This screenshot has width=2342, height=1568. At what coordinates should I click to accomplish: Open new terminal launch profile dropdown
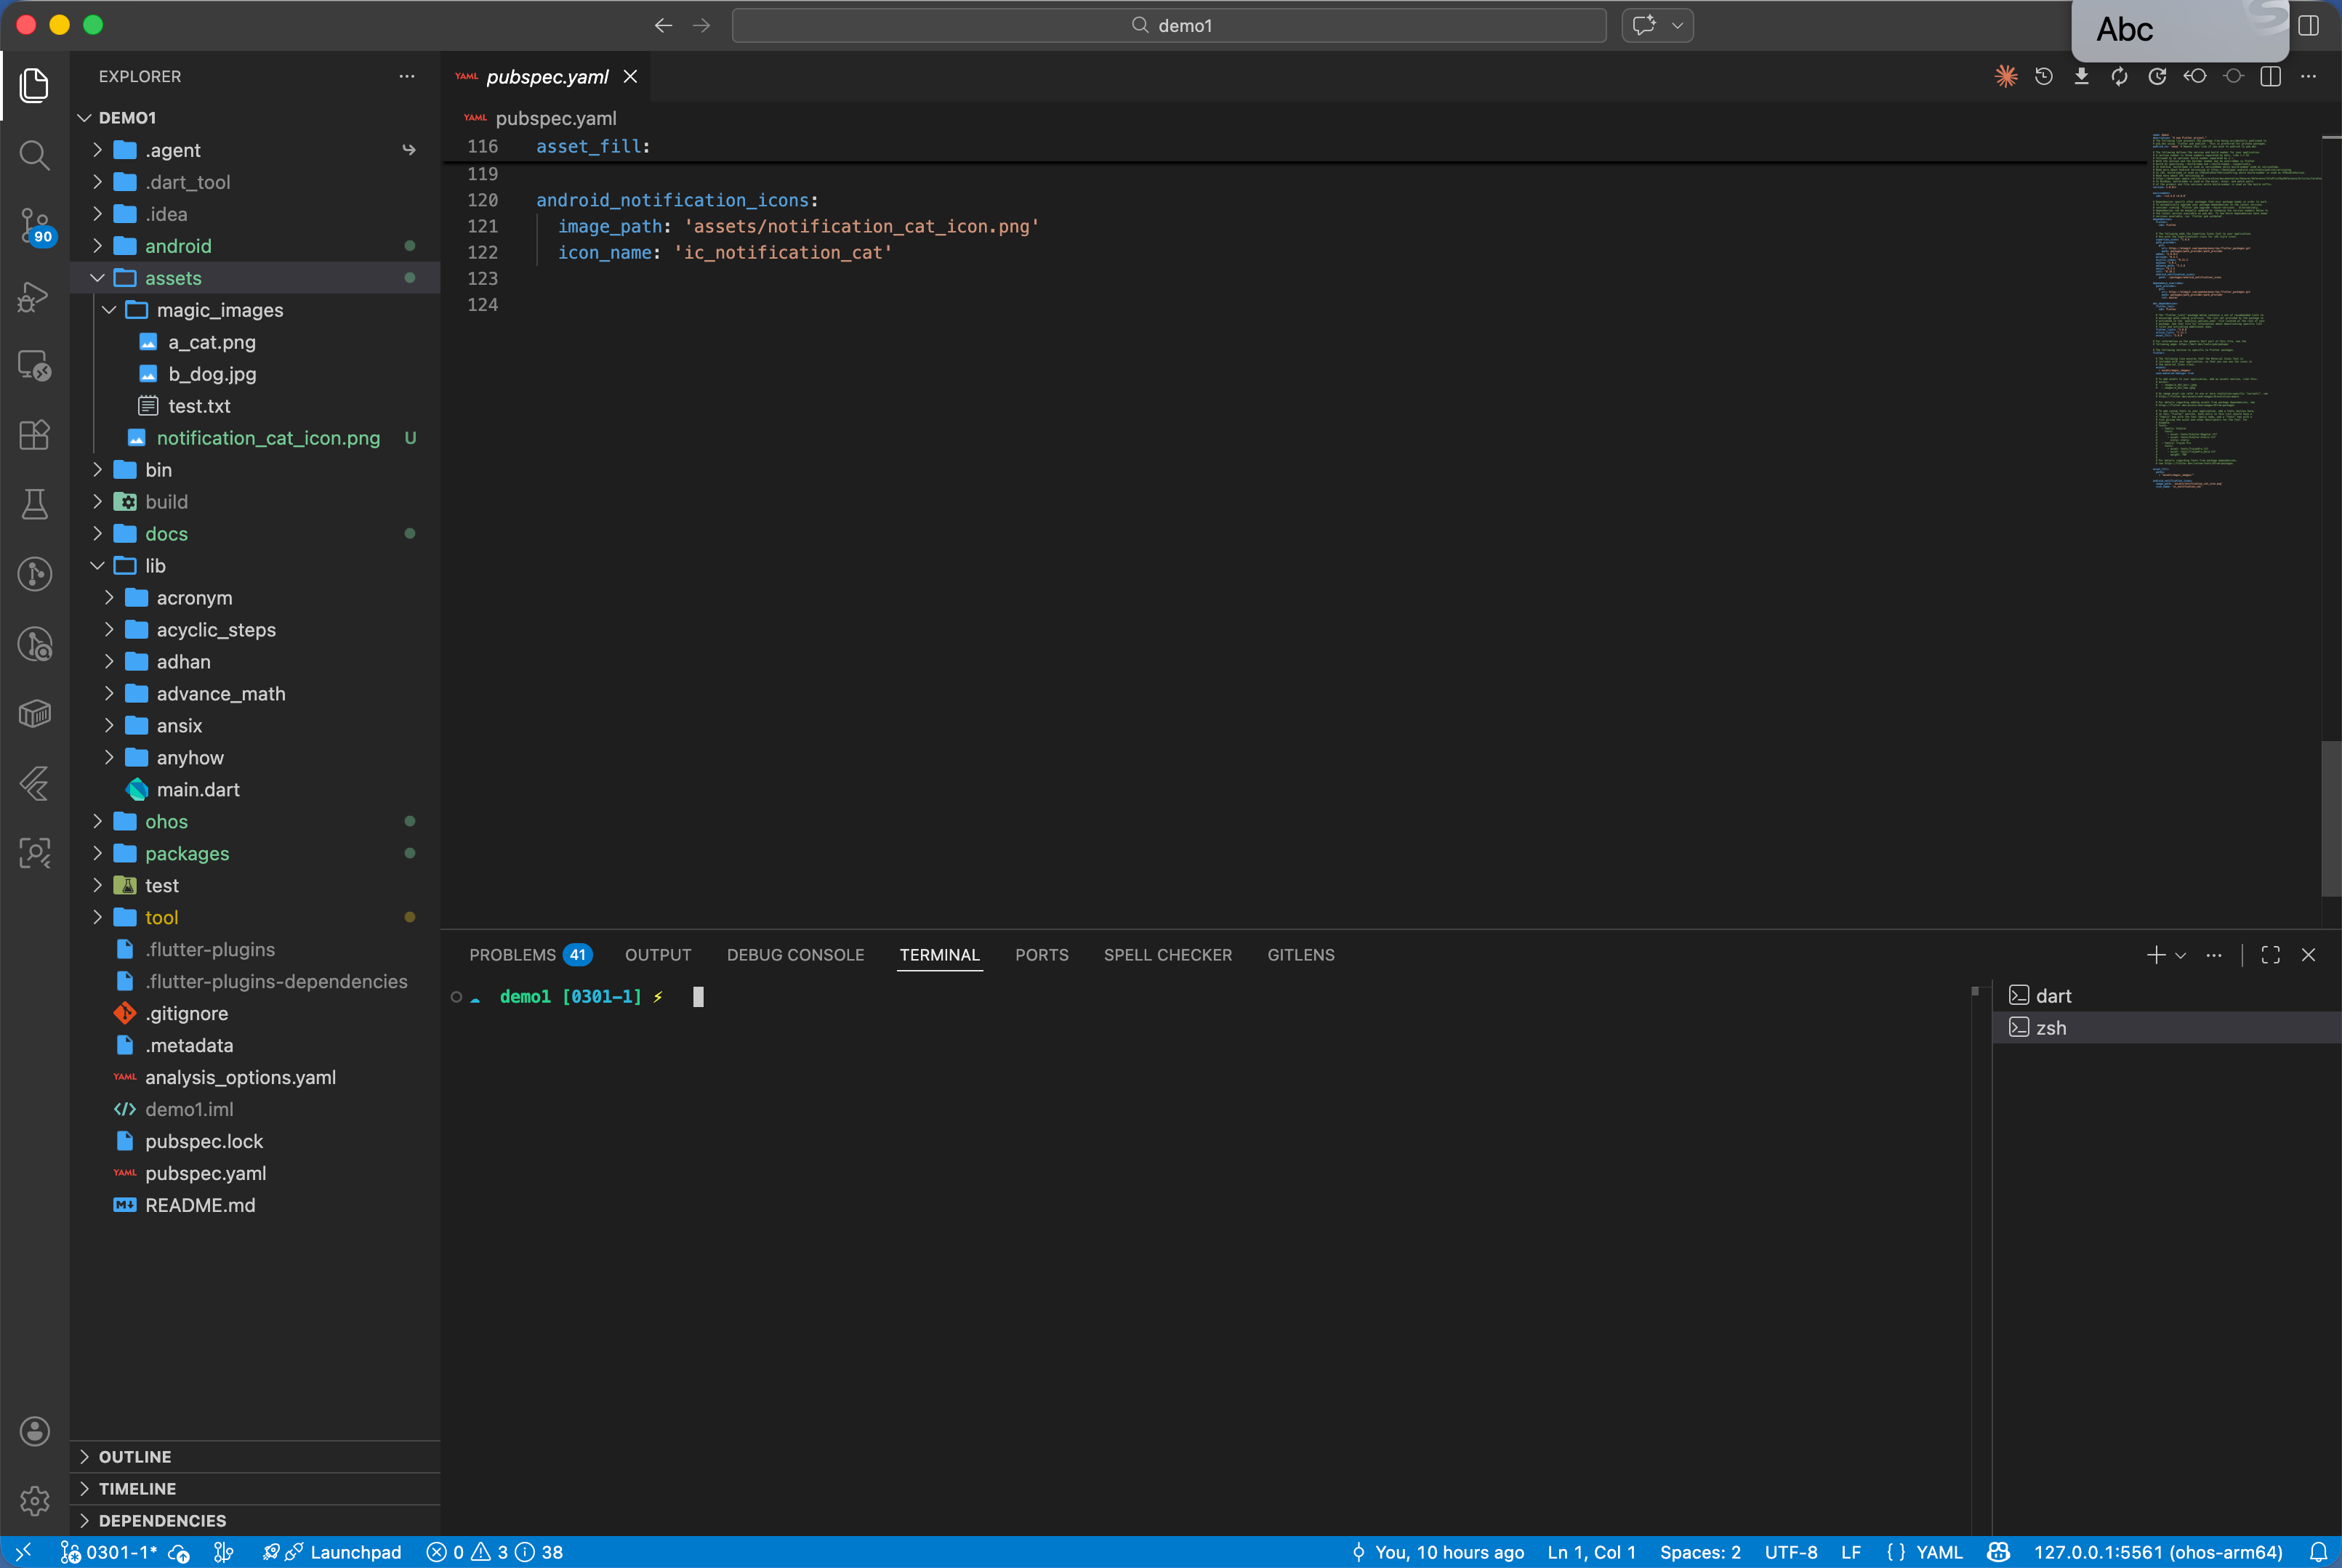[2181, 955]
